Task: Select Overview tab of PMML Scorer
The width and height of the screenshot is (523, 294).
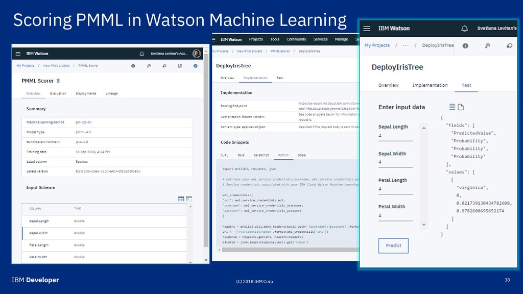Action: pos(33,93)
